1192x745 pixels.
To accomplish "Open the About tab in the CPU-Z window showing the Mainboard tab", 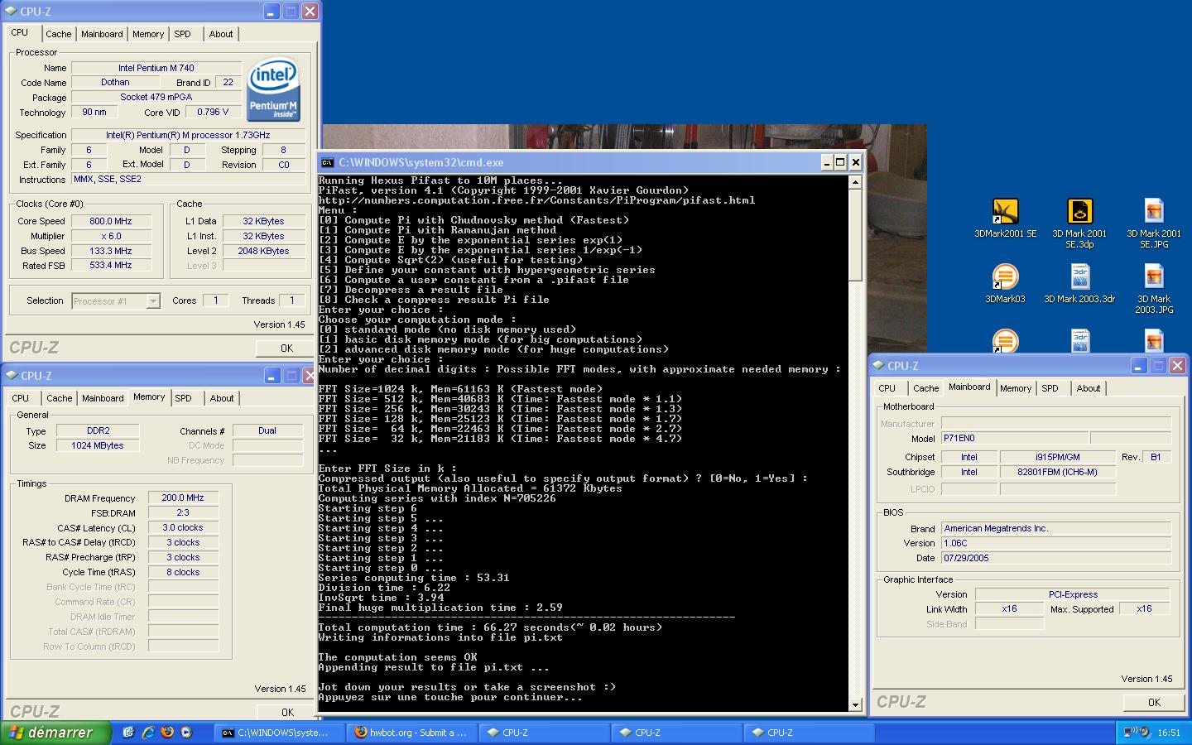I will click(1089, 388).
